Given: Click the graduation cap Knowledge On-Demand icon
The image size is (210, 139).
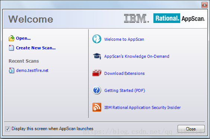Looking at the screenshot, I should pos(97,56).
